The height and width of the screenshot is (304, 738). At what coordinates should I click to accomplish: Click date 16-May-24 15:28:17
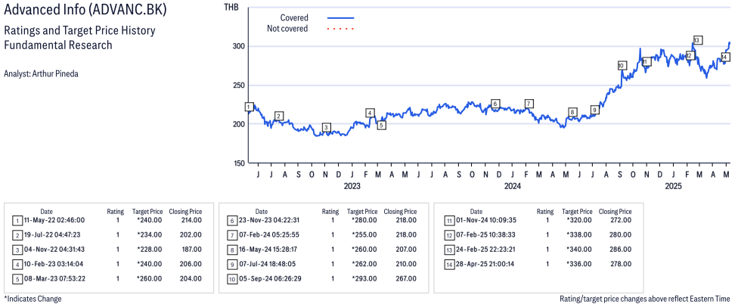(x=269, y=249)
